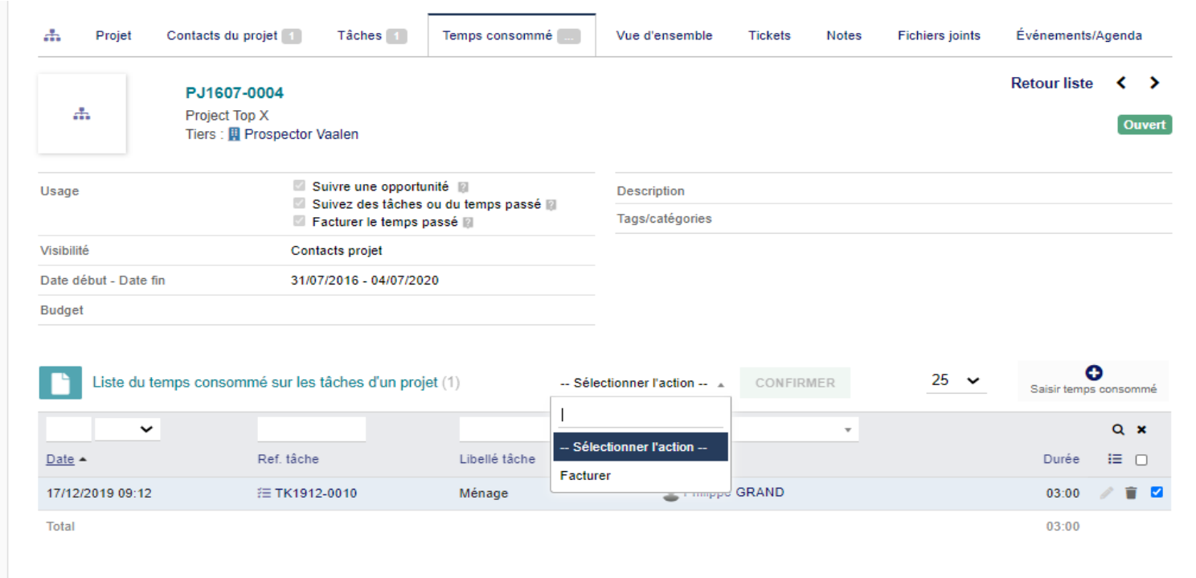Uncheck the selected time entry row checkbox

[x=1157, y=493]
